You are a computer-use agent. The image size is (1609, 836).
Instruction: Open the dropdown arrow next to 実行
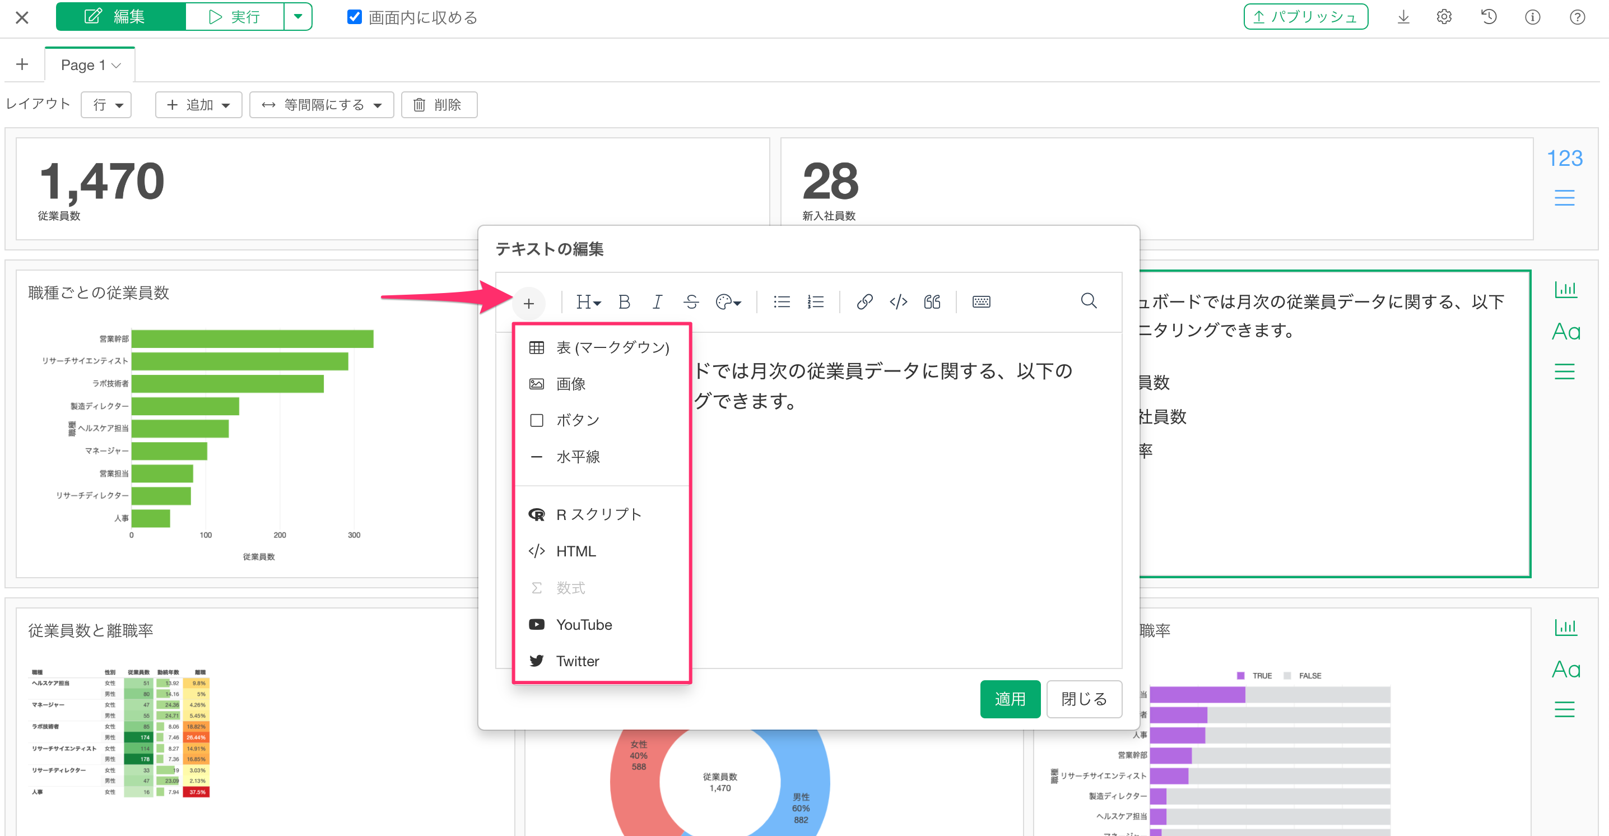coord(299,17)
